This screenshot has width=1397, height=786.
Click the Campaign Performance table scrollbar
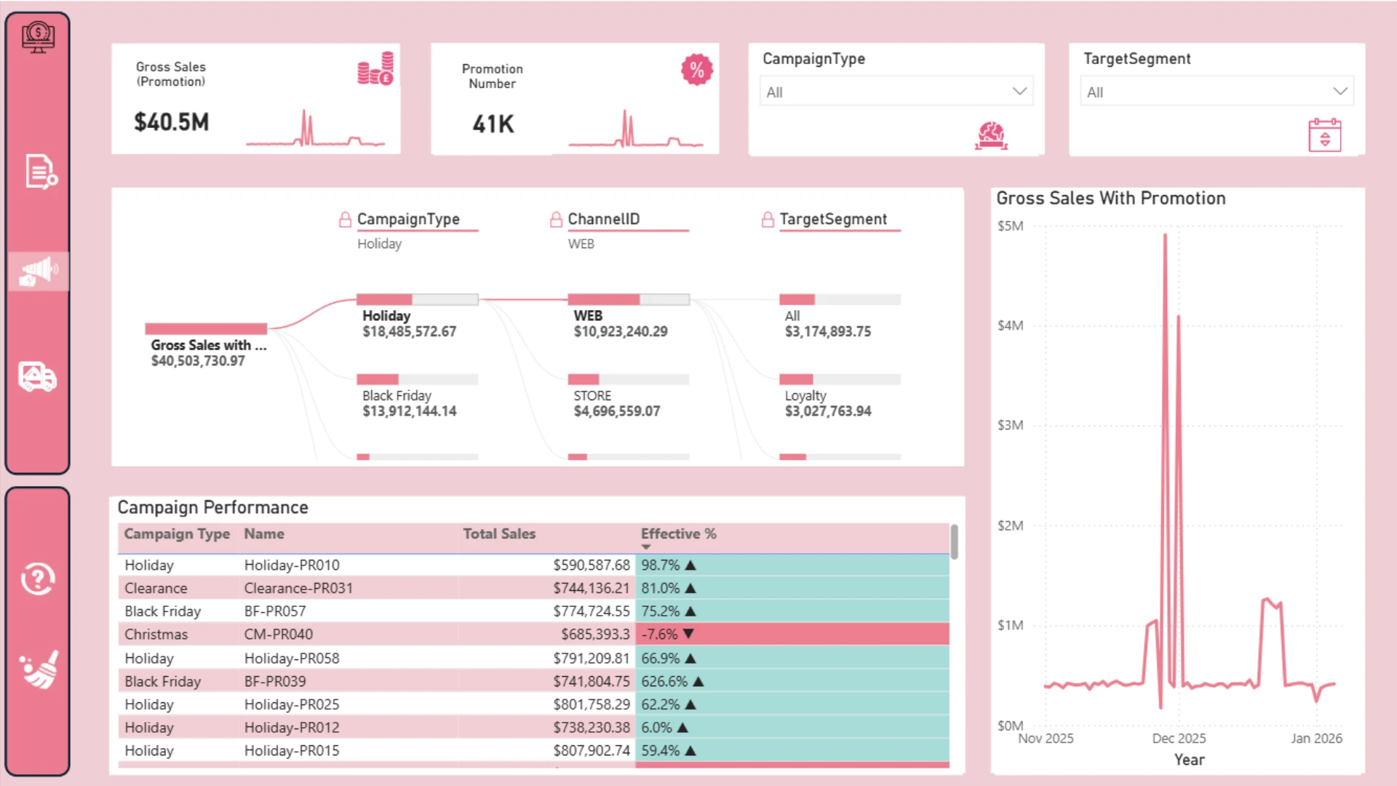click(954, 542)
